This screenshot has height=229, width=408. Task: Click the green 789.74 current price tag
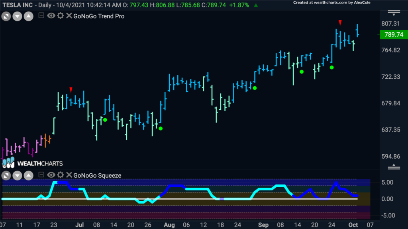pyautogui.click(x=394, y=35)
